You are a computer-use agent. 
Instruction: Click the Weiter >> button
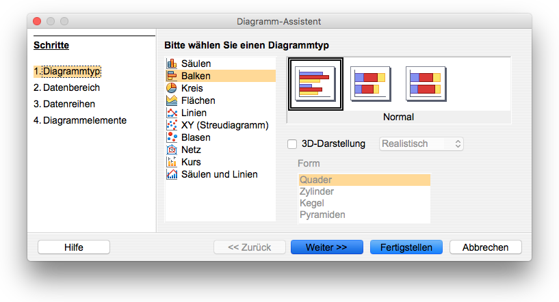(327, 247)
